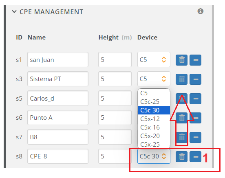The width and height of the screenshot is (225, 178).
Task: Pick the C5x-20 option in the list
Action: [x=154, y=136]
